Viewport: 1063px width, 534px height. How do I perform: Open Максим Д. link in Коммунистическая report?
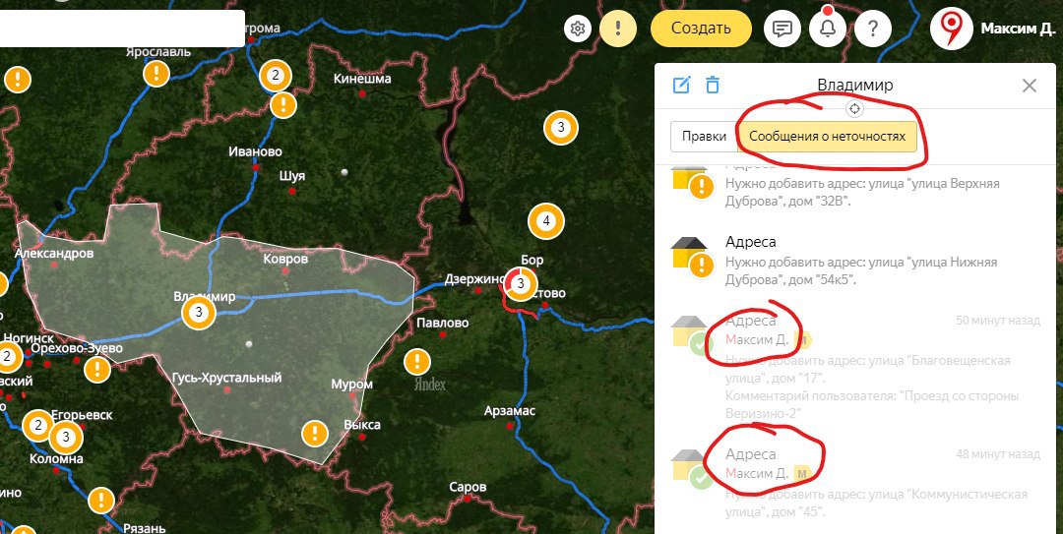pos(757,473)
